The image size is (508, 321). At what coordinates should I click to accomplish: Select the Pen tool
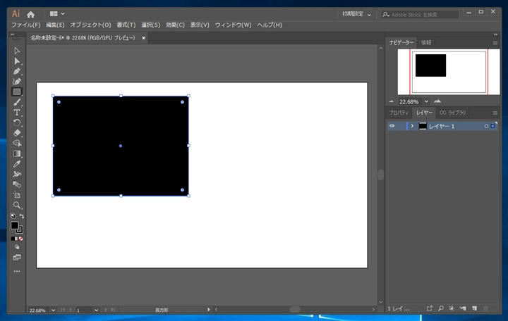point(17,71)
